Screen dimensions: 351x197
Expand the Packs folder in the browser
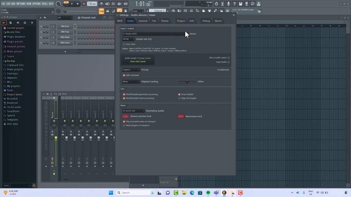(x=10, y=90)
